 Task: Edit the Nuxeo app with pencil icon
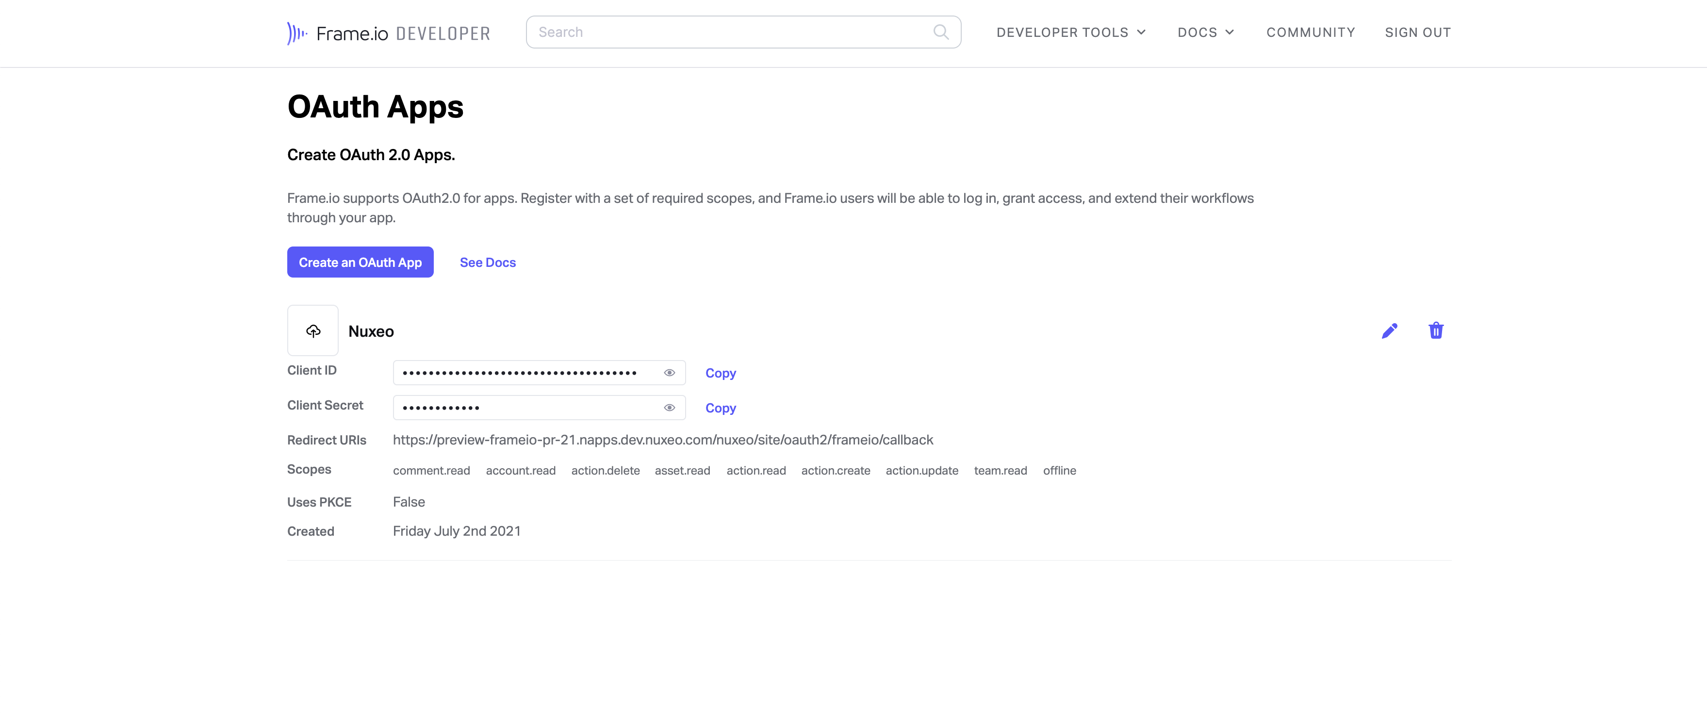pyautogui.click(x=1390, y=330)
